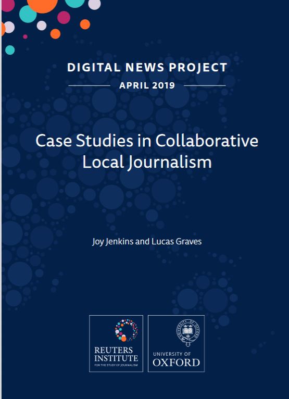
Task: Click the 'DIGITAL NEWS PROJECT' heading
Action: click(x=147, y=67)
